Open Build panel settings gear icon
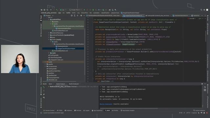The width and height of the screenshot is (210, 118). click(202, 84)
